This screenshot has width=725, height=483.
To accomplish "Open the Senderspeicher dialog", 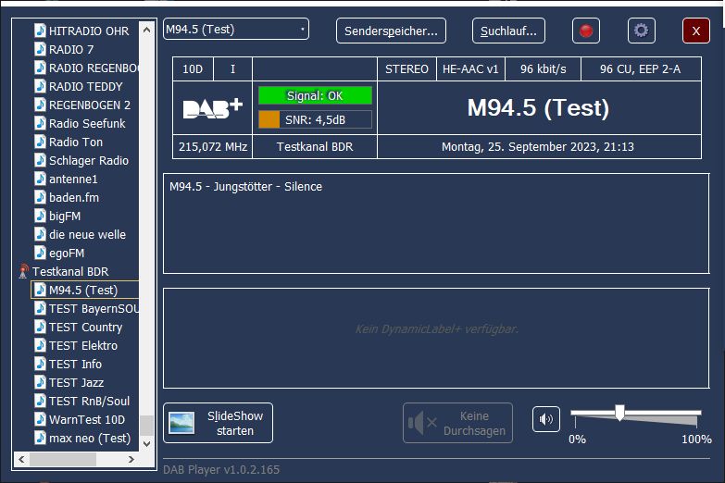I will coord(391,31).
